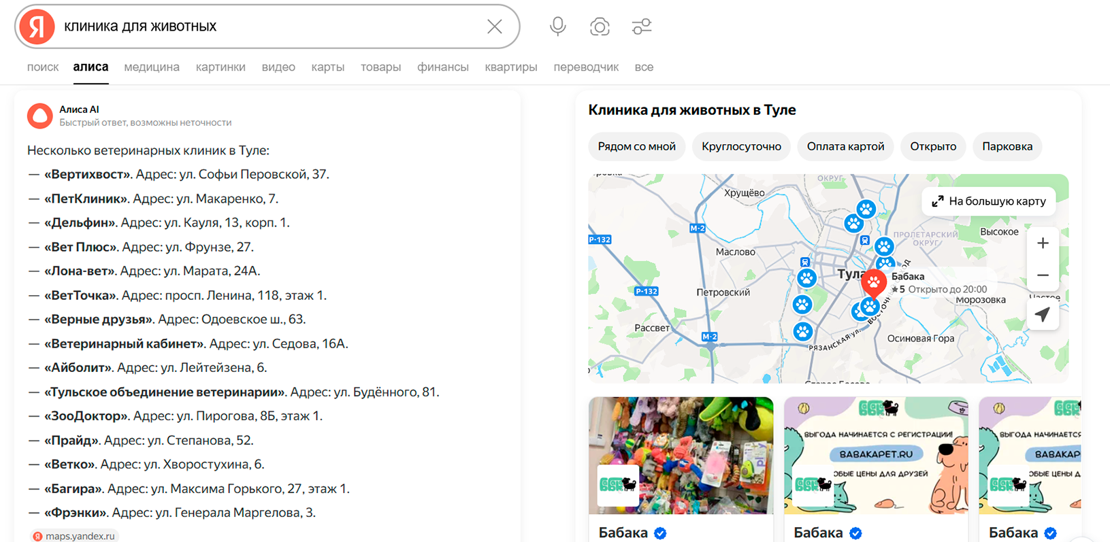Viewport: 1110px width, 542px height.
Task: Expand map with На большую карту
Action: (989, 201)
